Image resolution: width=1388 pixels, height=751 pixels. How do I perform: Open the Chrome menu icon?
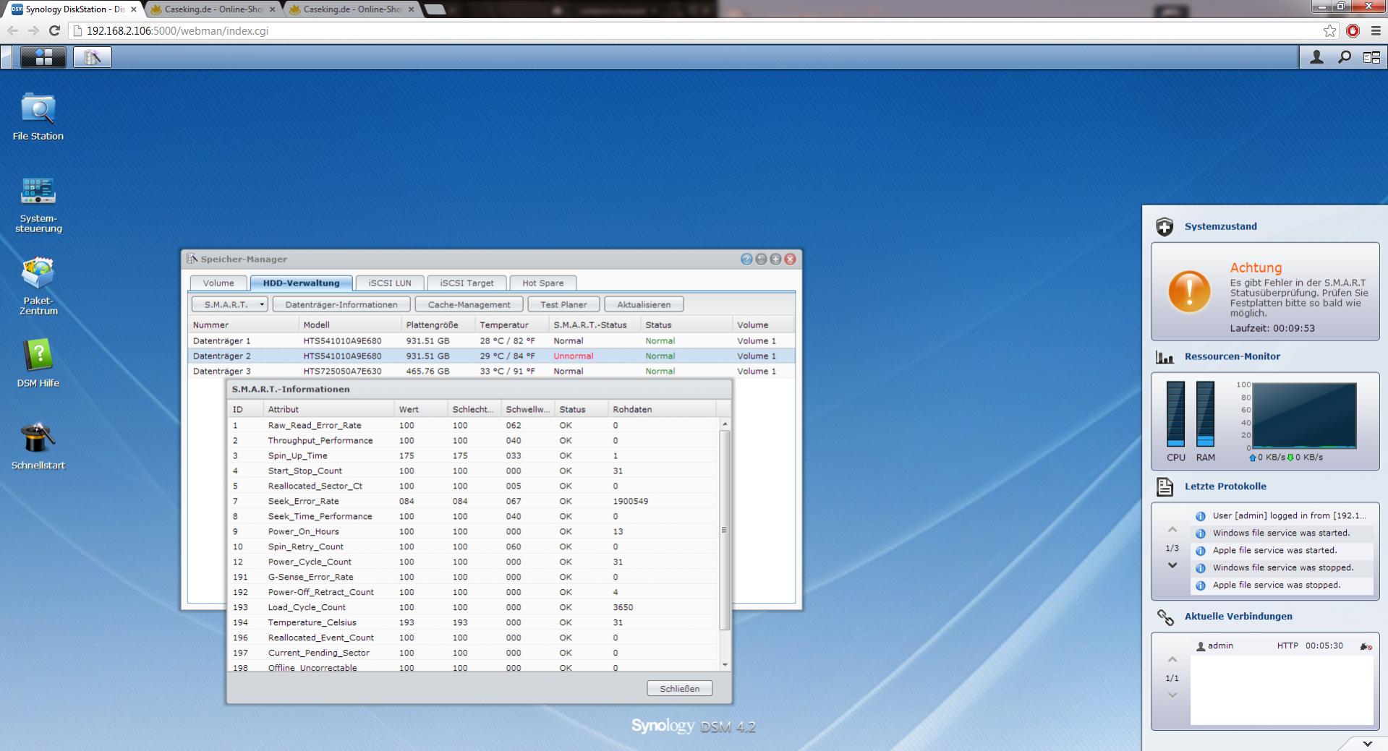(1376, 31)
